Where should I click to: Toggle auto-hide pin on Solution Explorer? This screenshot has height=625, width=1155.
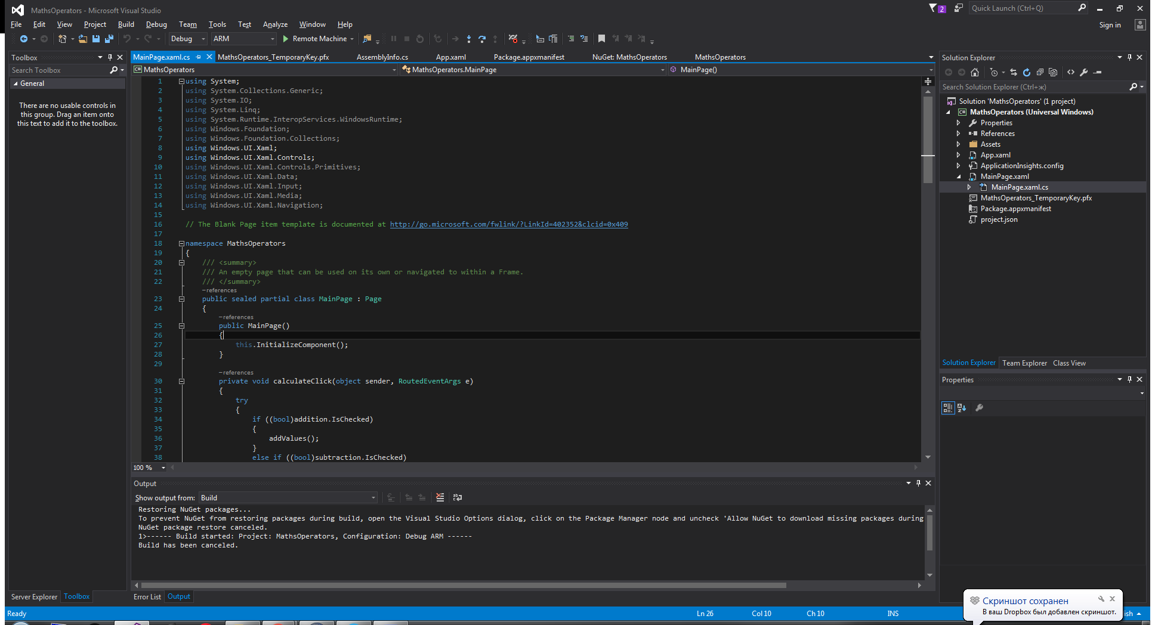click(x=1129, y=58)
